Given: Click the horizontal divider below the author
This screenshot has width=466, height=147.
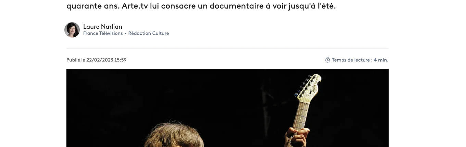Looking at the screenshot, I should pyautogui.click(x=227, y=49).
